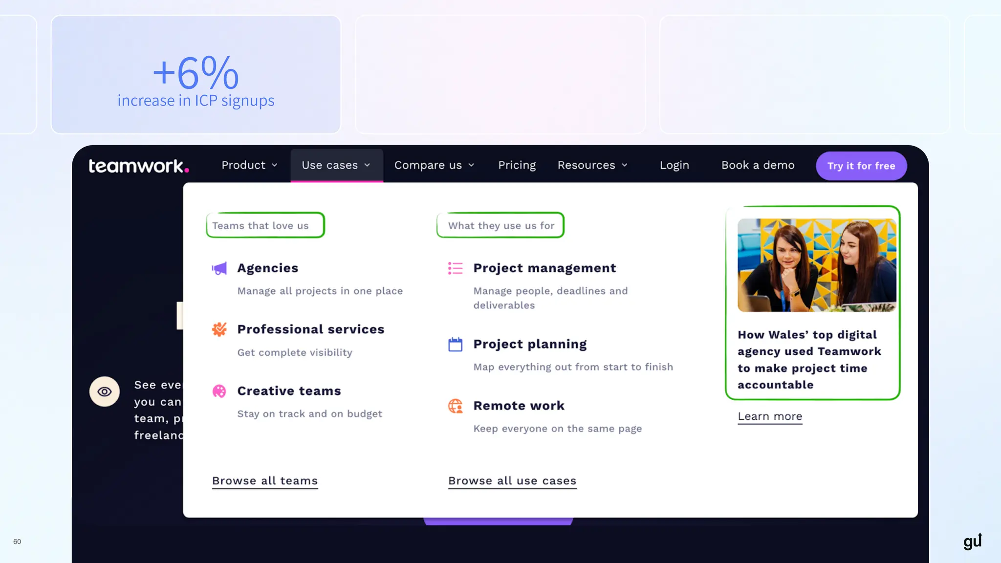
Task: Click slide number 60
Action: pos(17,541)
